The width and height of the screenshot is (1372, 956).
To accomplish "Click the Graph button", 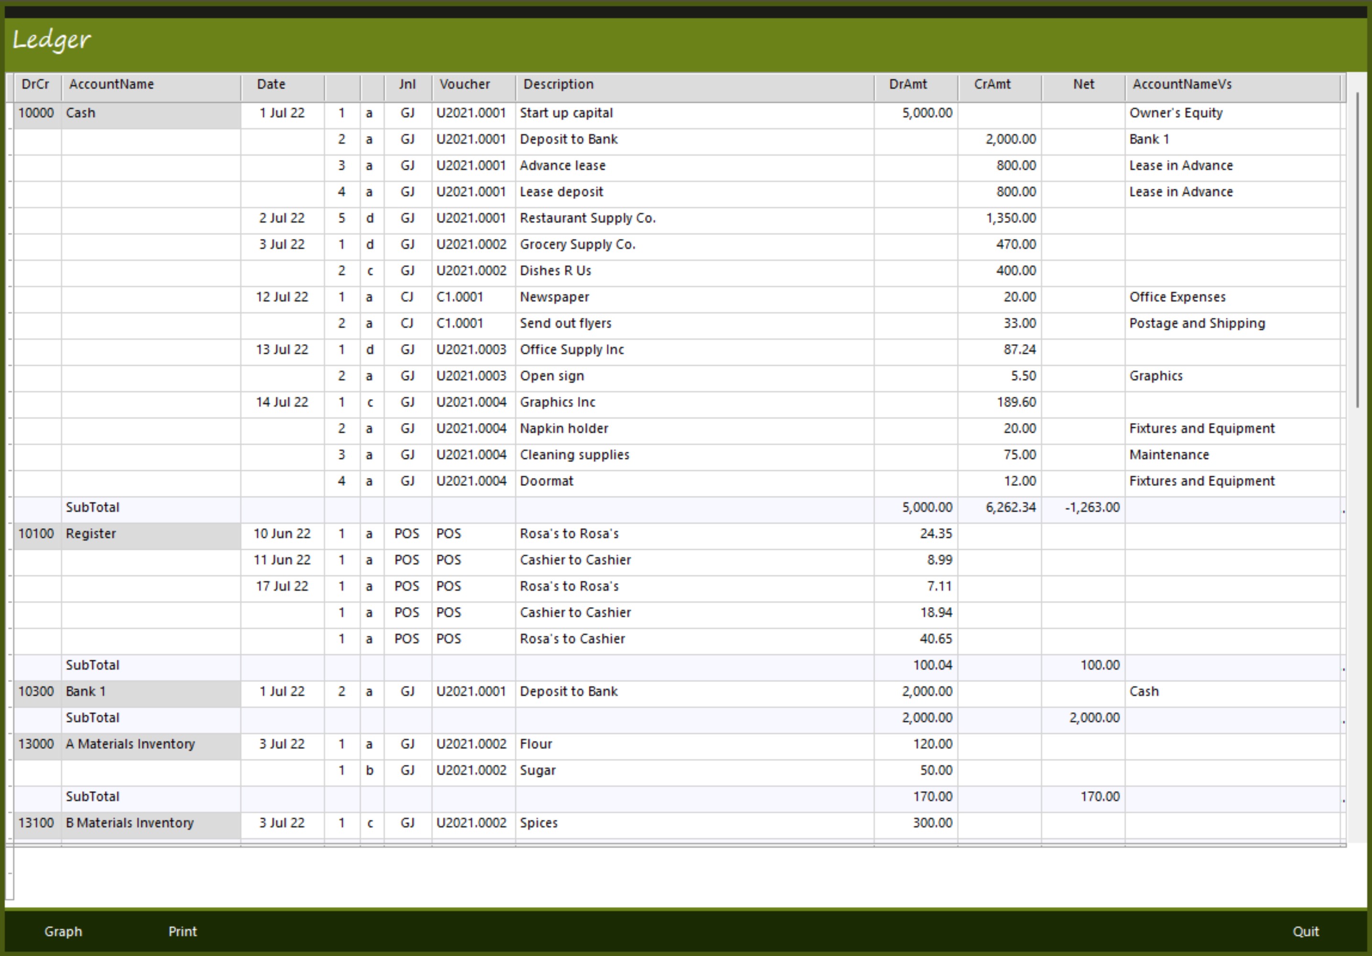I will (63, 932).
